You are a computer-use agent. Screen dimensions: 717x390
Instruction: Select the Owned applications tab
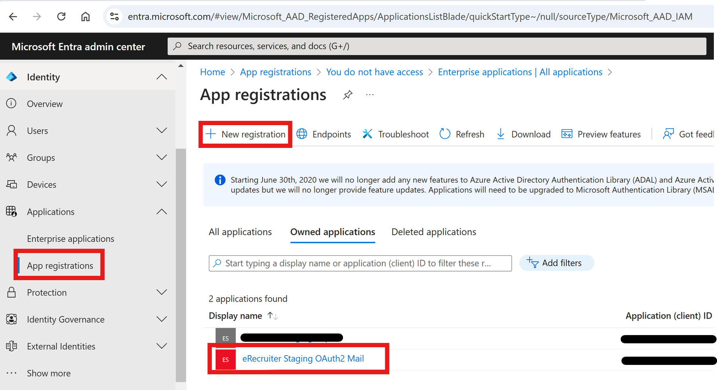(x=333, y=232)
